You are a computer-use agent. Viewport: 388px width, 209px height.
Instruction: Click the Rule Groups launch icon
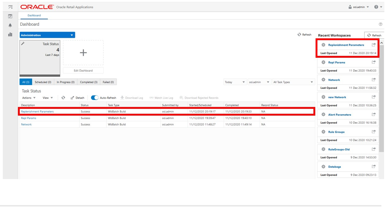click(x=373, y=132)
